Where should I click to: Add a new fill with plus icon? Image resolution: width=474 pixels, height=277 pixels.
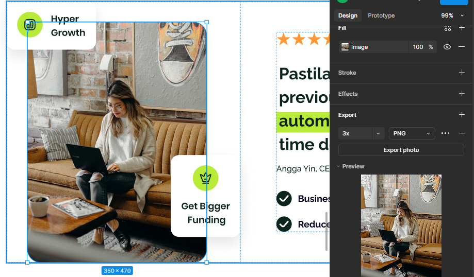pos(462,28)
